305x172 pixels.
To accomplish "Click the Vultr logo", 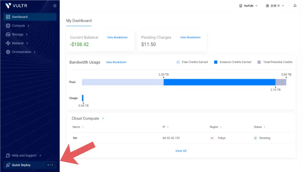I will 16,6.
